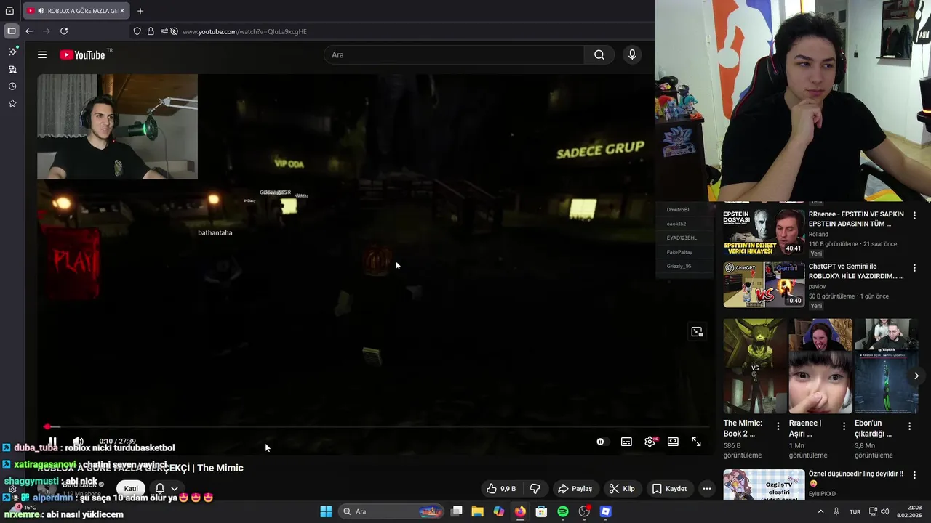The image size is (931, 523).
Task: Open Microsoft Store from the taskbar
Action: pyautogui.click(x=541, y=511)
